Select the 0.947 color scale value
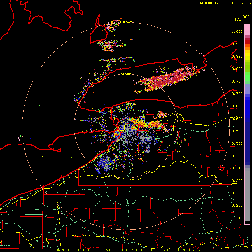Image resolution: width=252 pixels, height=252 pixels. pos(237,44)
